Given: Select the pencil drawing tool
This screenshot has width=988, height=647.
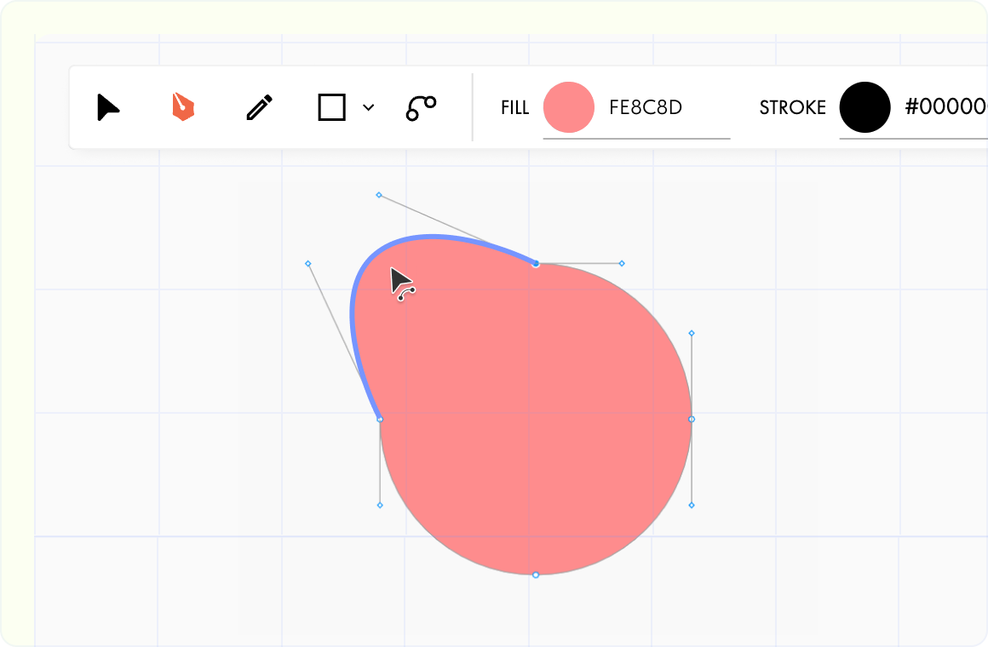Looking at the screenshot, I should coord(259,107).
